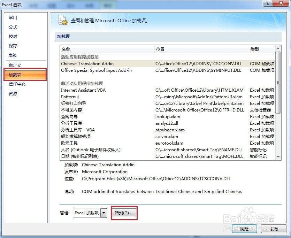Select the 加载项 category
This screenshot has height=238, width=291.
(25, 75)
